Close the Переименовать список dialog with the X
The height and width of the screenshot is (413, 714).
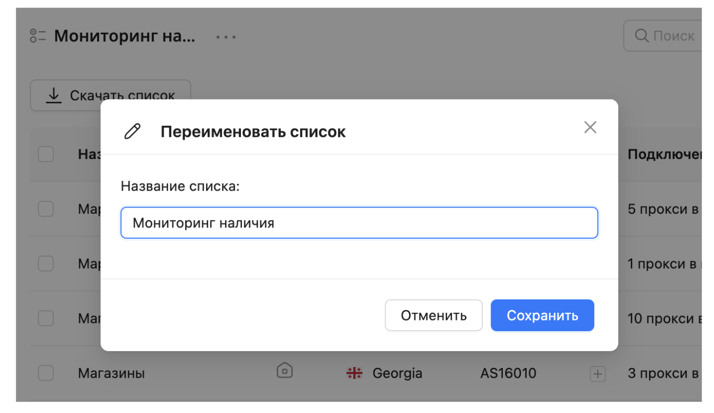point(590,128)
